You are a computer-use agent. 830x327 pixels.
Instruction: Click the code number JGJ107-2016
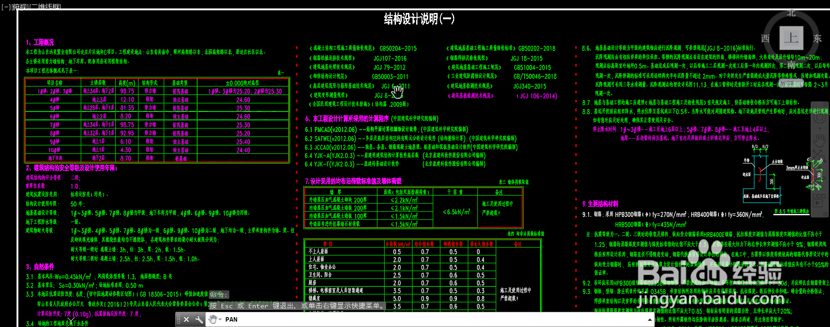pyautogui.click(x=390, y=58)
